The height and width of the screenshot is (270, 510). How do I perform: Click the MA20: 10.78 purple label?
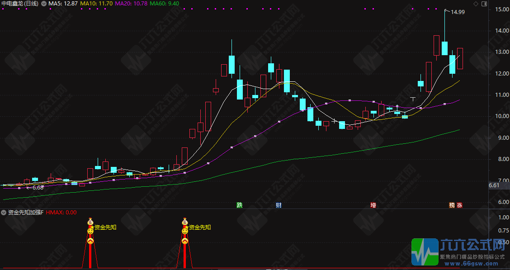[x=131, y=4]
